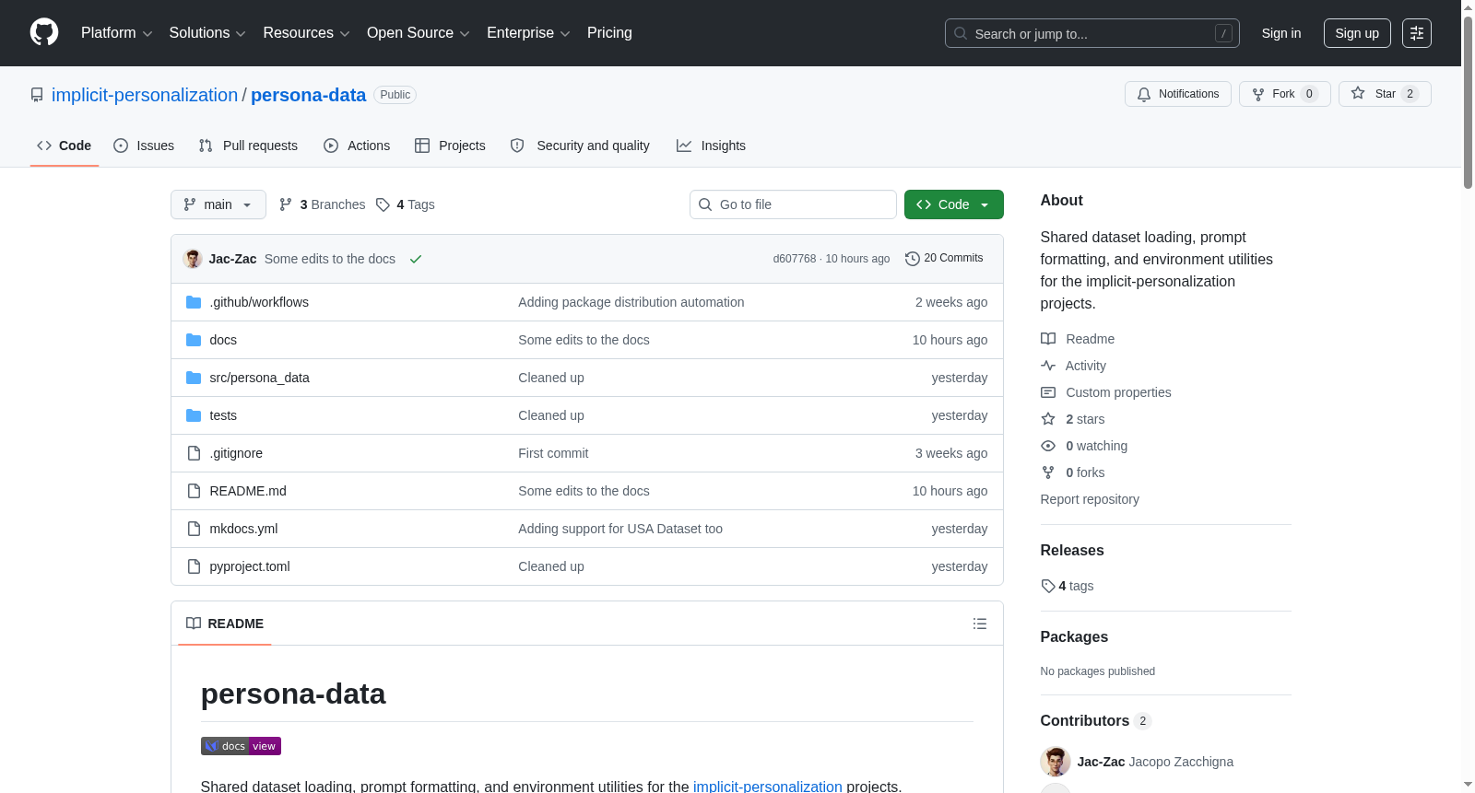Viewport: 1475px width, 793px height.
Task: Click the bell icon in Notifications
Action: click(1144, 94)
